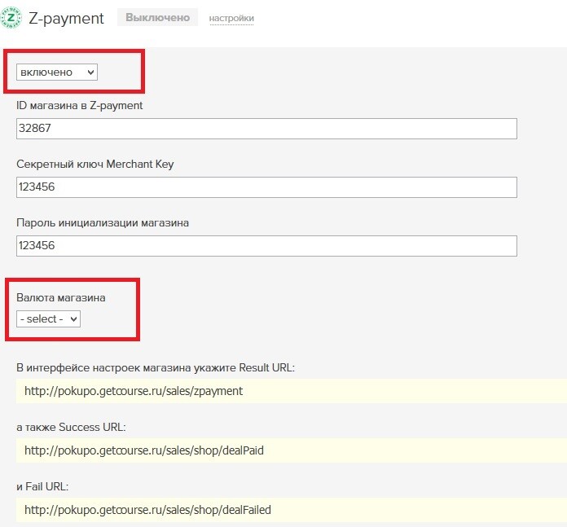Click the arrow of the включено dropdown
Image resolution: width=567 pixels, height=527 pixels.
pyautogui.click(x=90, y=72)
